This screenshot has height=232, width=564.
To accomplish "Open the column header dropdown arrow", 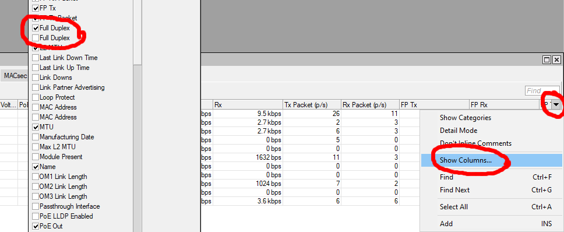I will coord(556,105).
